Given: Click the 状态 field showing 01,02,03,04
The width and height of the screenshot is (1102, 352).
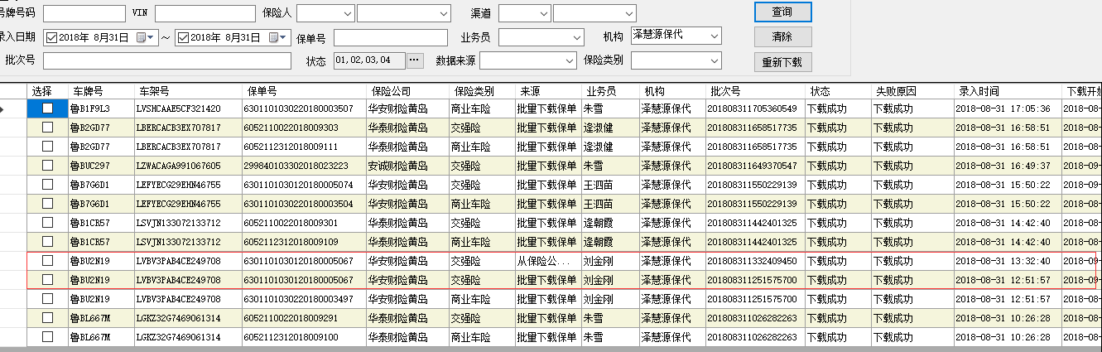Looking at the screenshot, I should point(369,60).
